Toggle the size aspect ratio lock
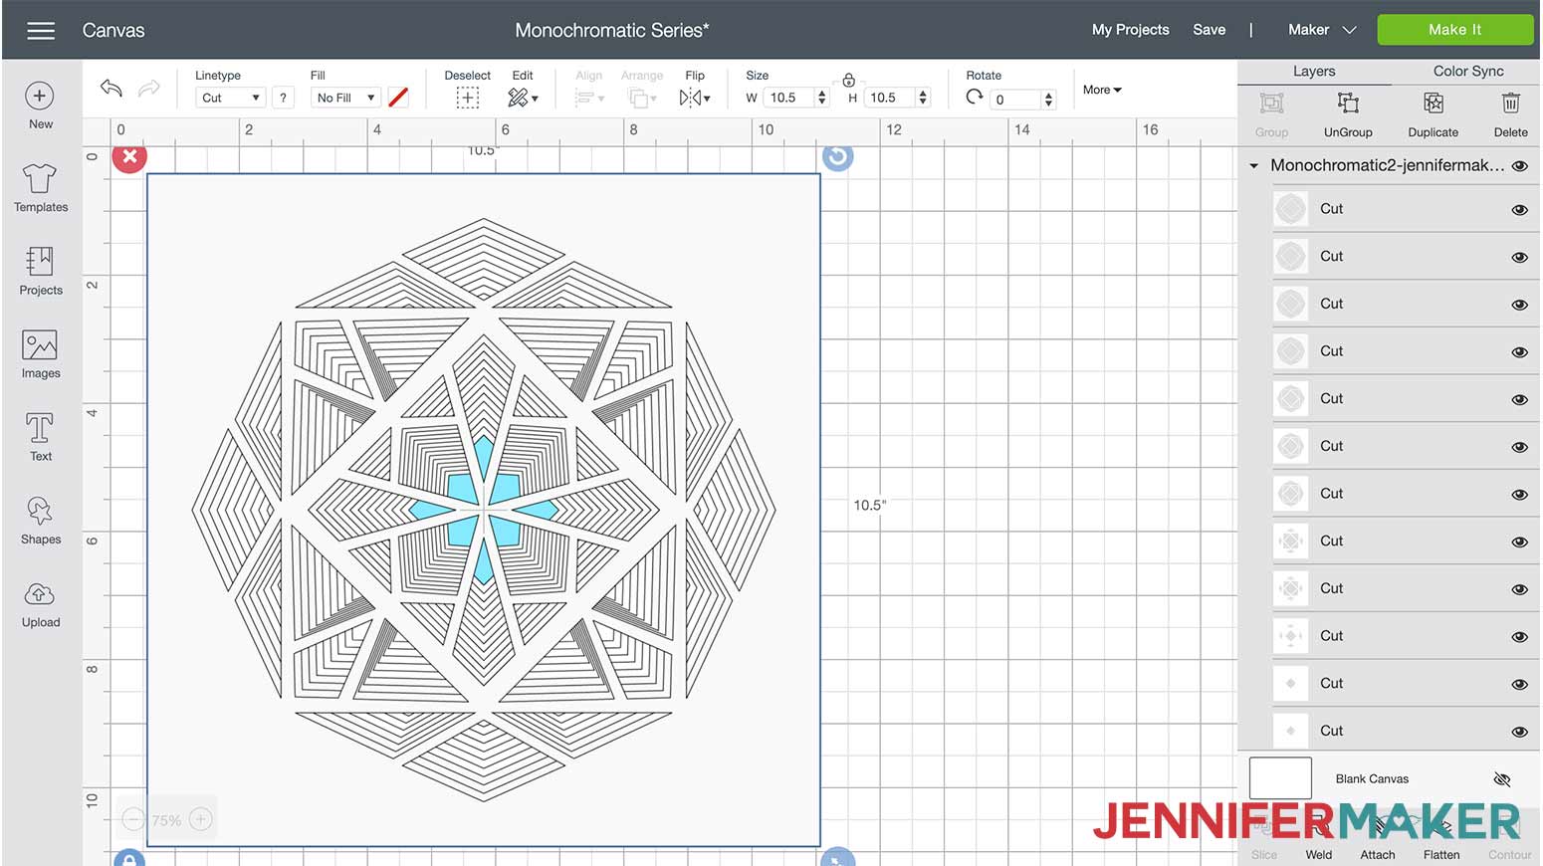 [x=848, y=80]
